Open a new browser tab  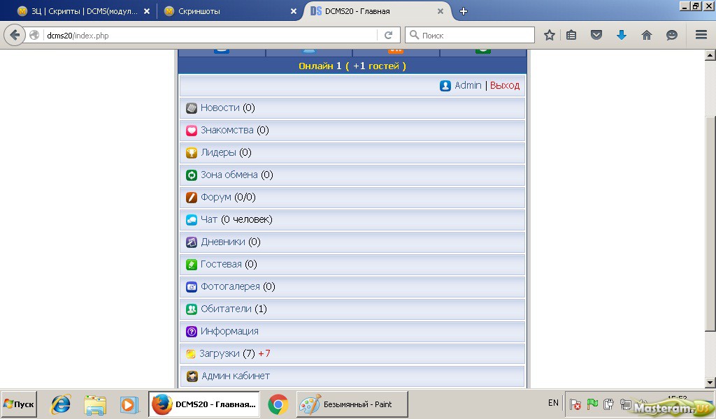[464, 11]
